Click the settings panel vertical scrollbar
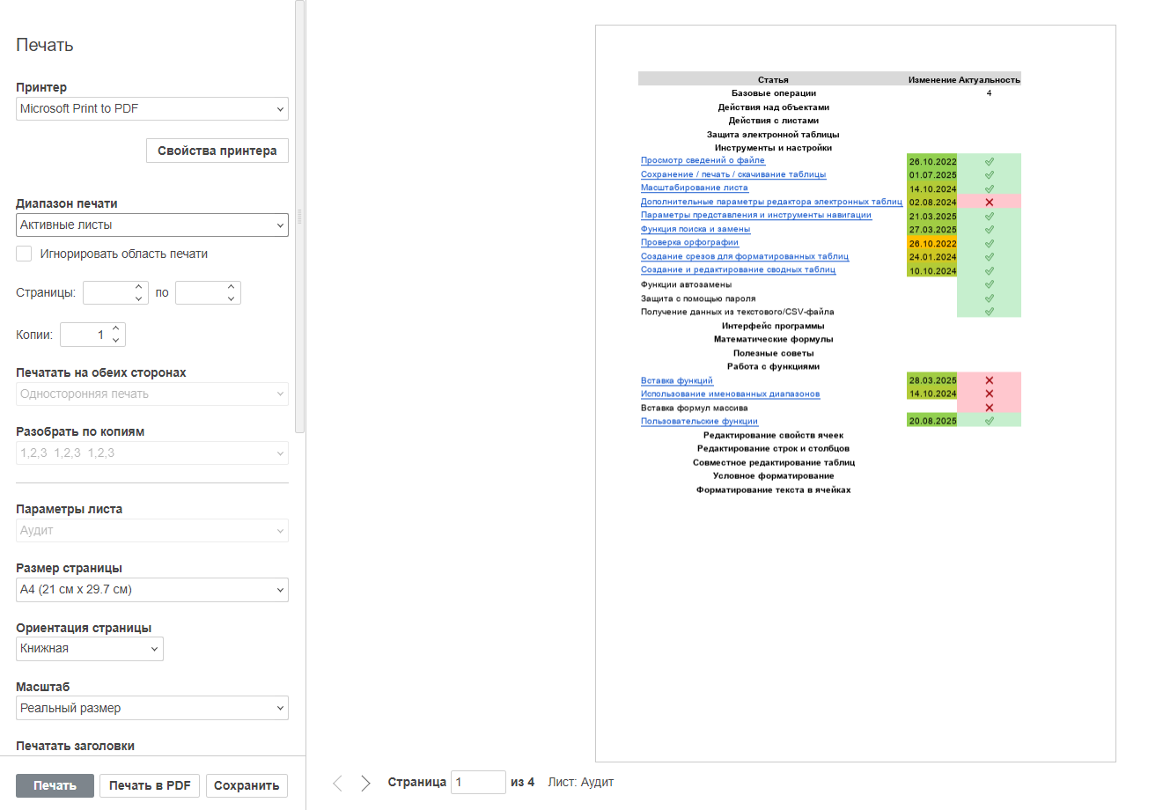1163x810 pixels. coord(299,217)
